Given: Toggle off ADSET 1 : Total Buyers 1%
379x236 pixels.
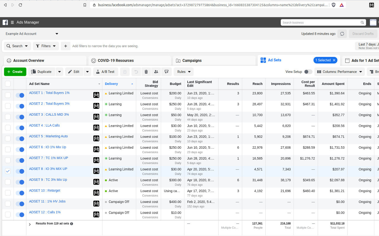Looking at the screenshot, I should click(20, 95).
